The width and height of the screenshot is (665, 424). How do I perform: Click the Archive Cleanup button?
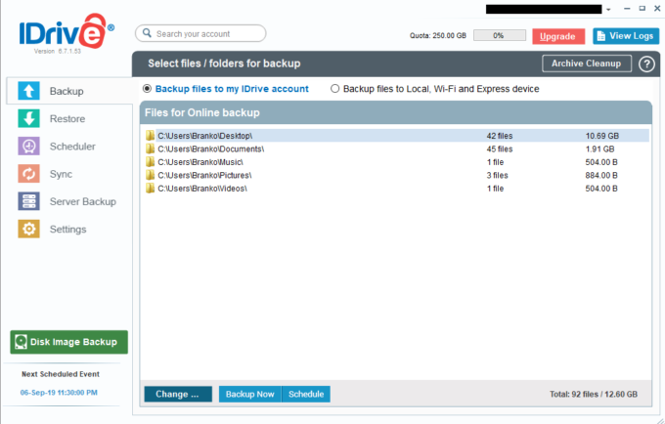pos(587,64)
